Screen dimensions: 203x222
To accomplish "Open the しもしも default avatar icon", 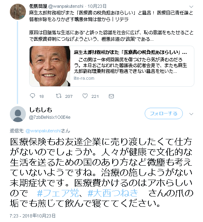I will [x=18, y=114].
